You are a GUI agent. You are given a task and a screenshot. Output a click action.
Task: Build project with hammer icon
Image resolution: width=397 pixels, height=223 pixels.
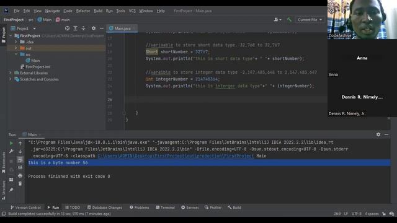pos(289,20)
